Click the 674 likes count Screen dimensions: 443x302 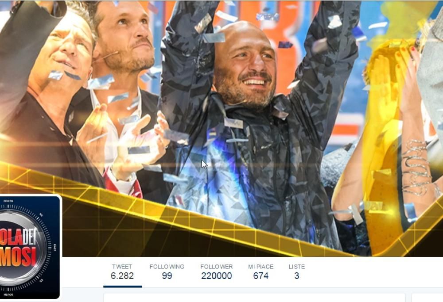pyautogui.click(x=261, y=276)
